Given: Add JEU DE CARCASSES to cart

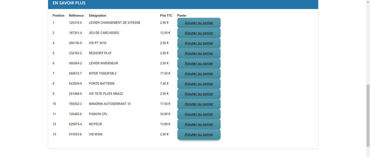Looking at the screenshot, I should pos(199,33).
